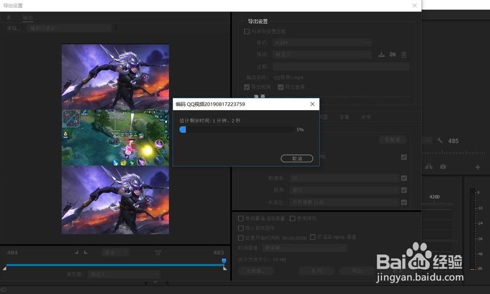Screen dimensions: 490x294
Task: Click the set out point triangle icon
Action: (x=86, y=252)
